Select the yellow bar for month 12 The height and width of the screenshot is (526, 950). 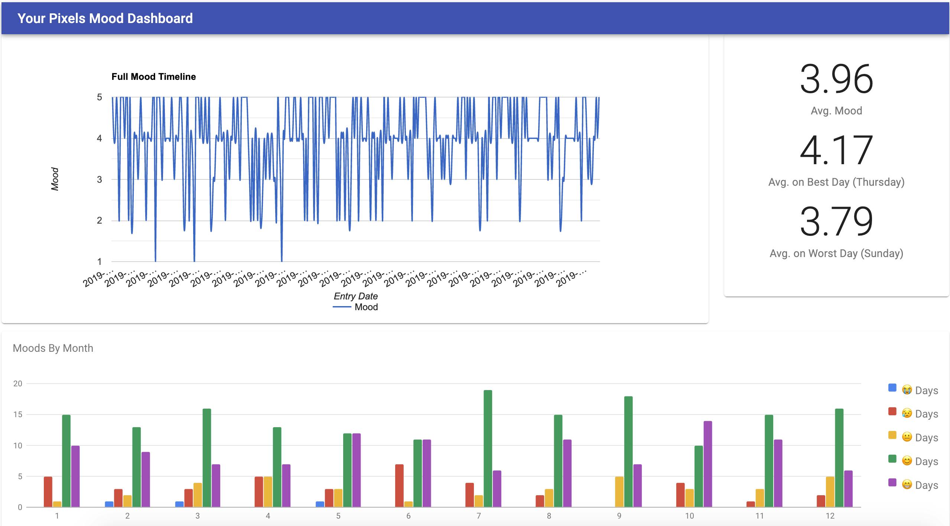(830, 492)
